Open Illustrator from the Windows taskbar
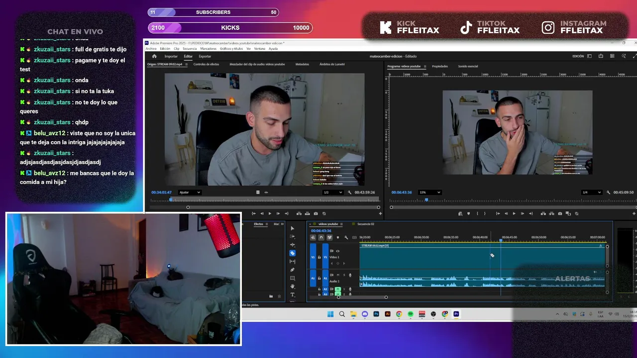Viewport: 637px width, 358px height. [x=388, y=314]
